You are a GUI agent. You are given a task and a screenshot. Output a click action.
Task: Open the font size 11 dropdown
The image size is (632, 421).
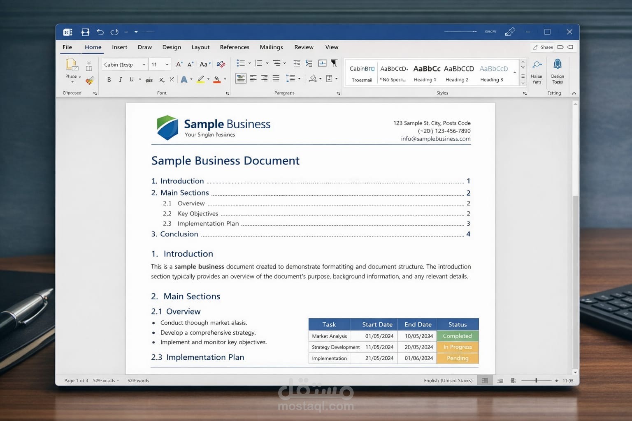pos(167,65)
